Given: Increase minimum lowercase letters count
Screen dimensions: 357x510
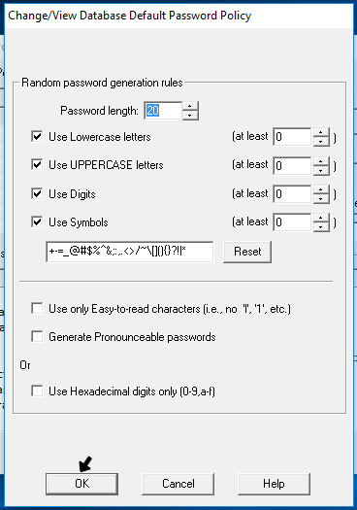Looking at the screenshot, I should coord(321,132).
